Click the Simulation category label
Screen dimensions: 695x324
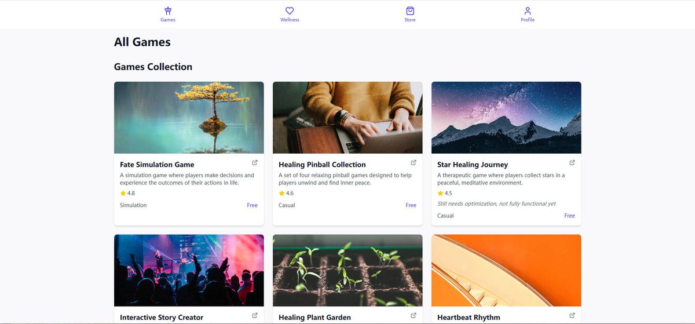point(133,205)
